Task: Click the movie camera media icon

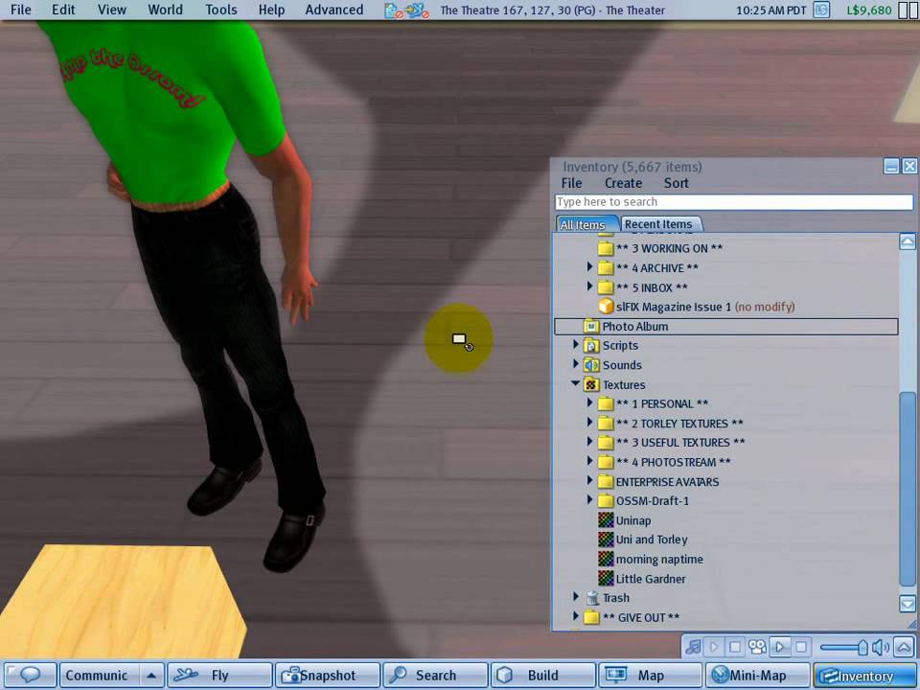Action: pyautogui.click(x=757, y=647)
